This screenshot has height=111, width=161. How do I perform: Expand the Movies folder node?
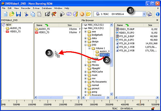85,65
